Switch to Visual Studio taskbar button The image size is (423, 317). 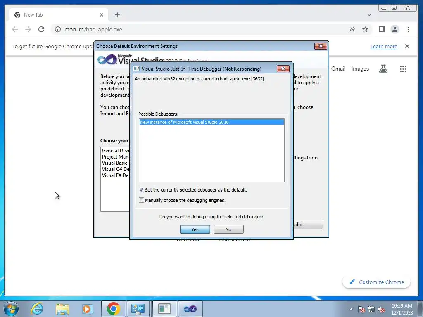[x=190, y=309]
